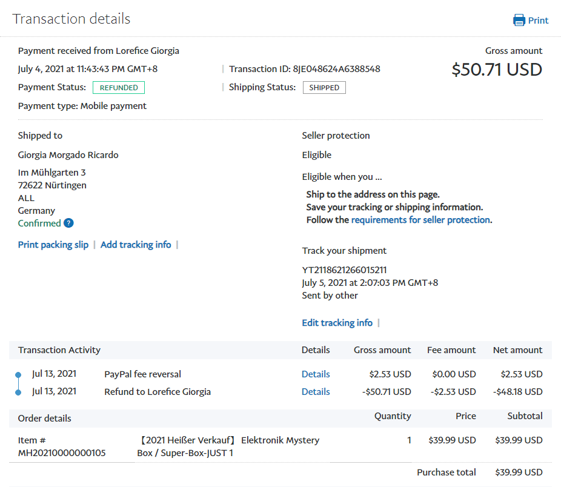Viewport: 561px width, 487px height.
Task: Click tracking number YT2118621266015211
Action: coord(344,270)
